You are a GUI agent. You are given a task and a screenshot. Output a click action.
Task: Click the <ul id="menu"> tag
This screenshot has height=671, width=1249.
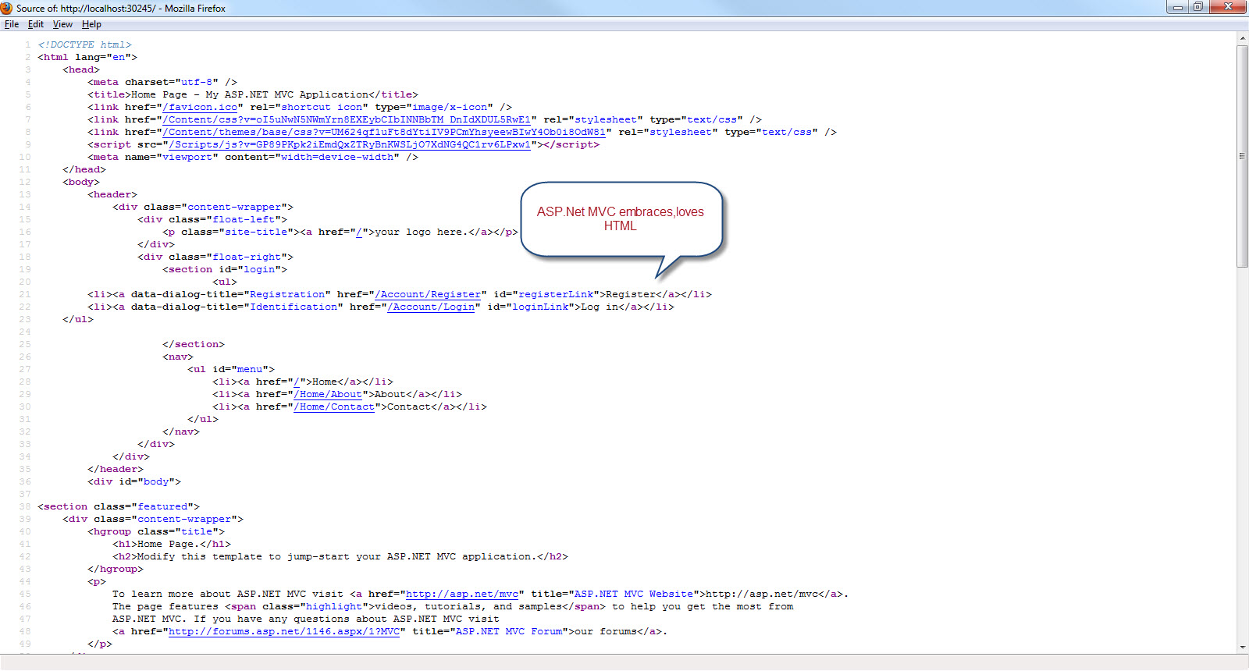(x=231, y=369)
